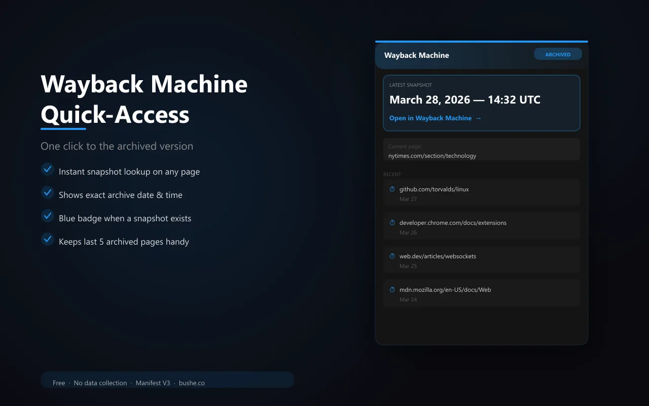Viewport: 649px width, 406px height.
Task: Click the March 28, 2026 — 14:32 UTC snapshot date
Action: [x=465, y=99]
